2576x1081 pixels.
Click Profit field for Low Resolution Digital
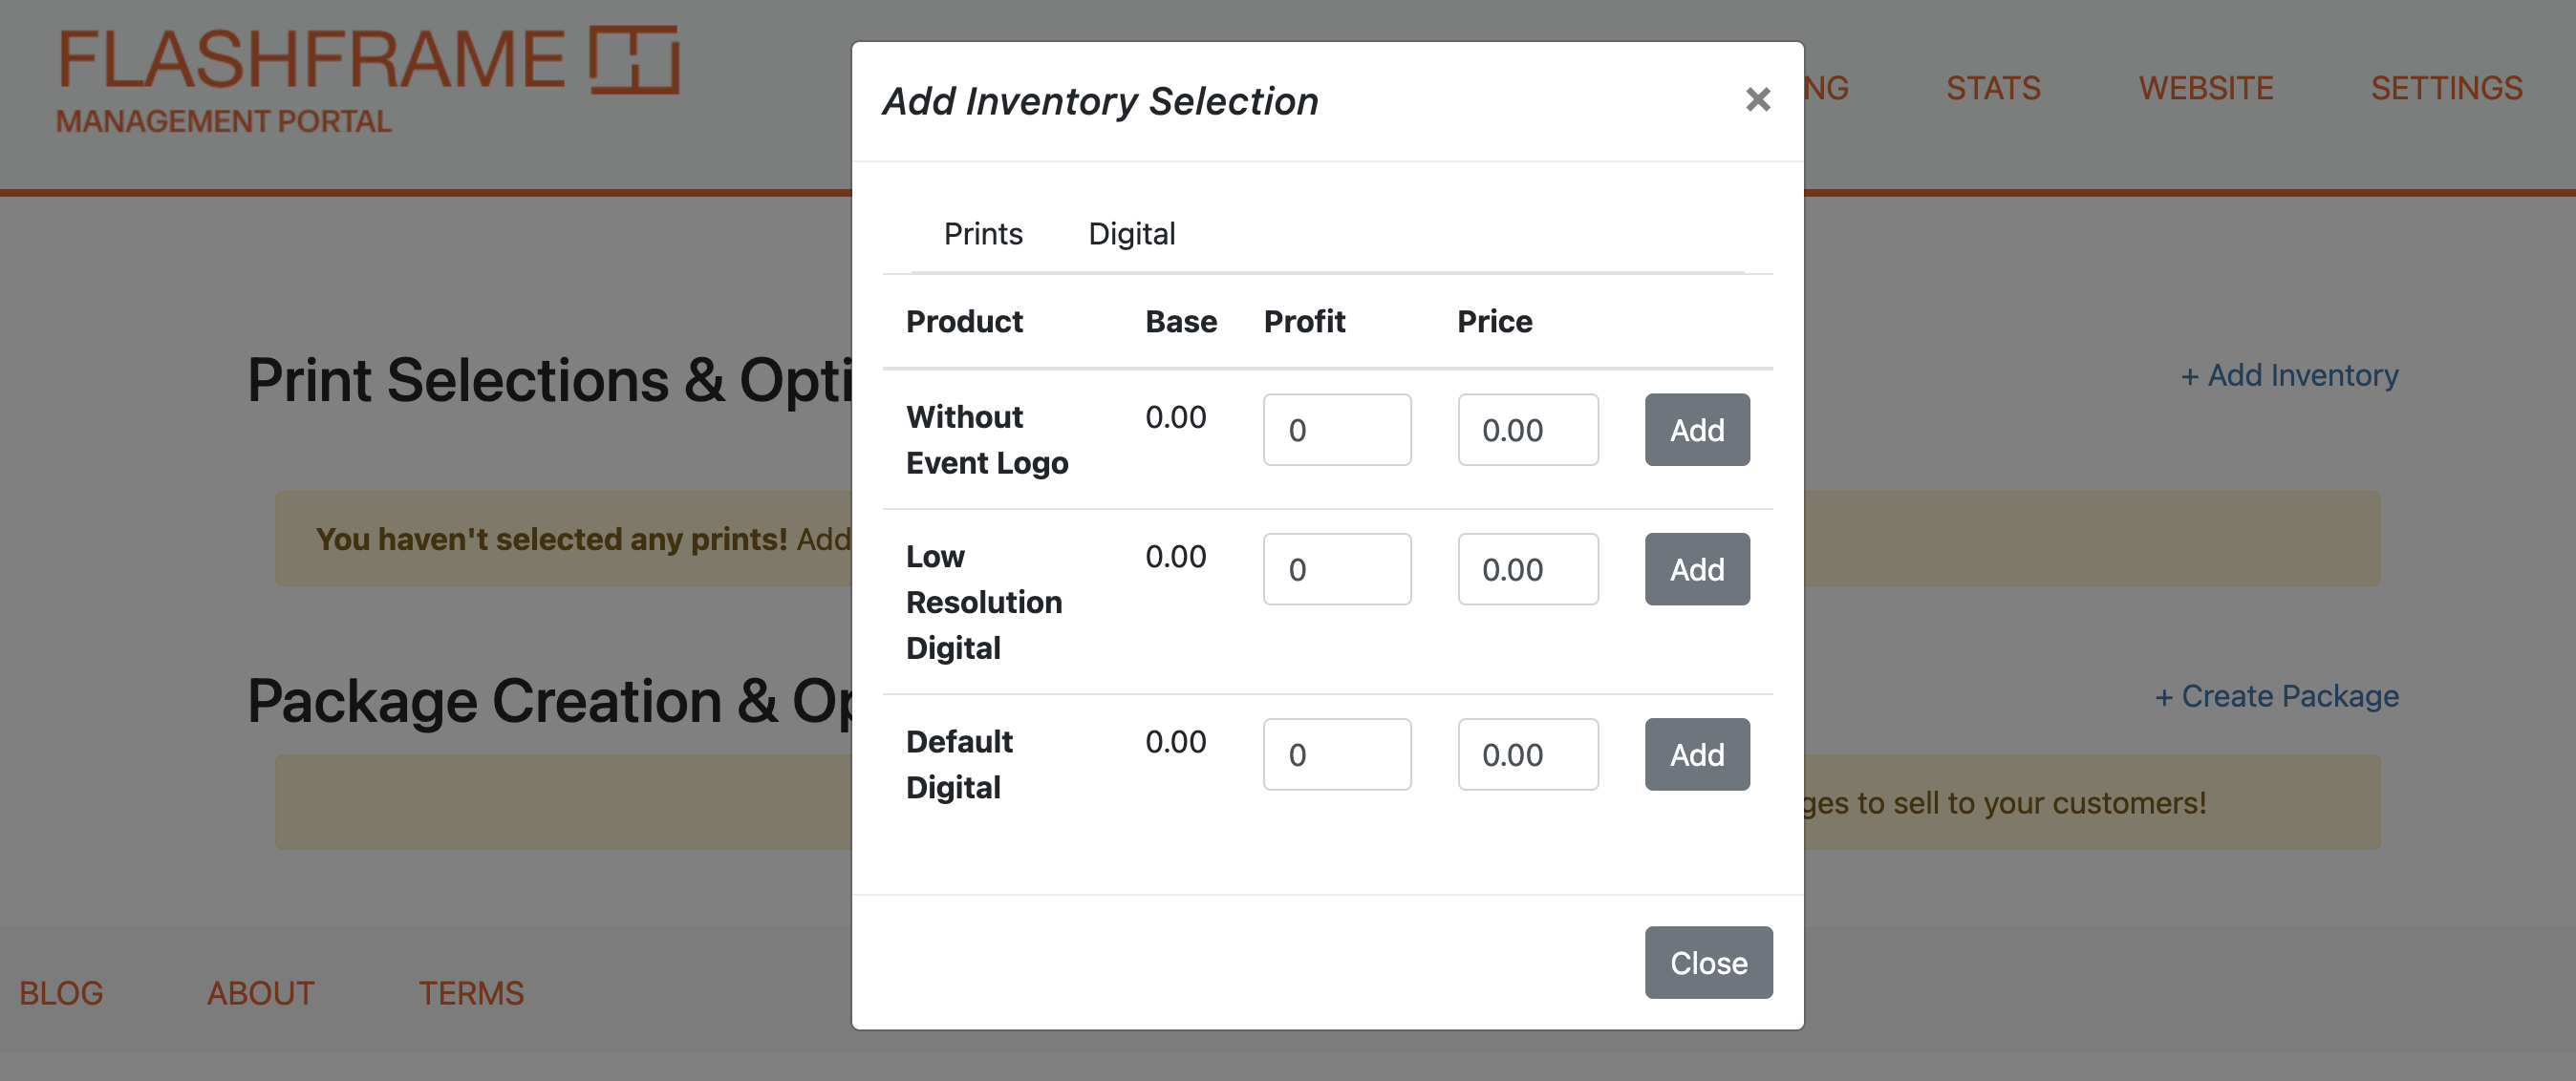point(1336,569)
